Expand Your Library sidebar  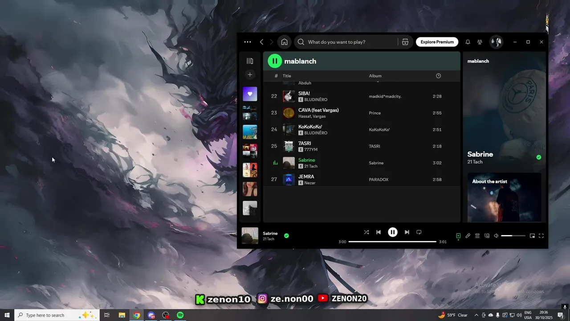250,61
